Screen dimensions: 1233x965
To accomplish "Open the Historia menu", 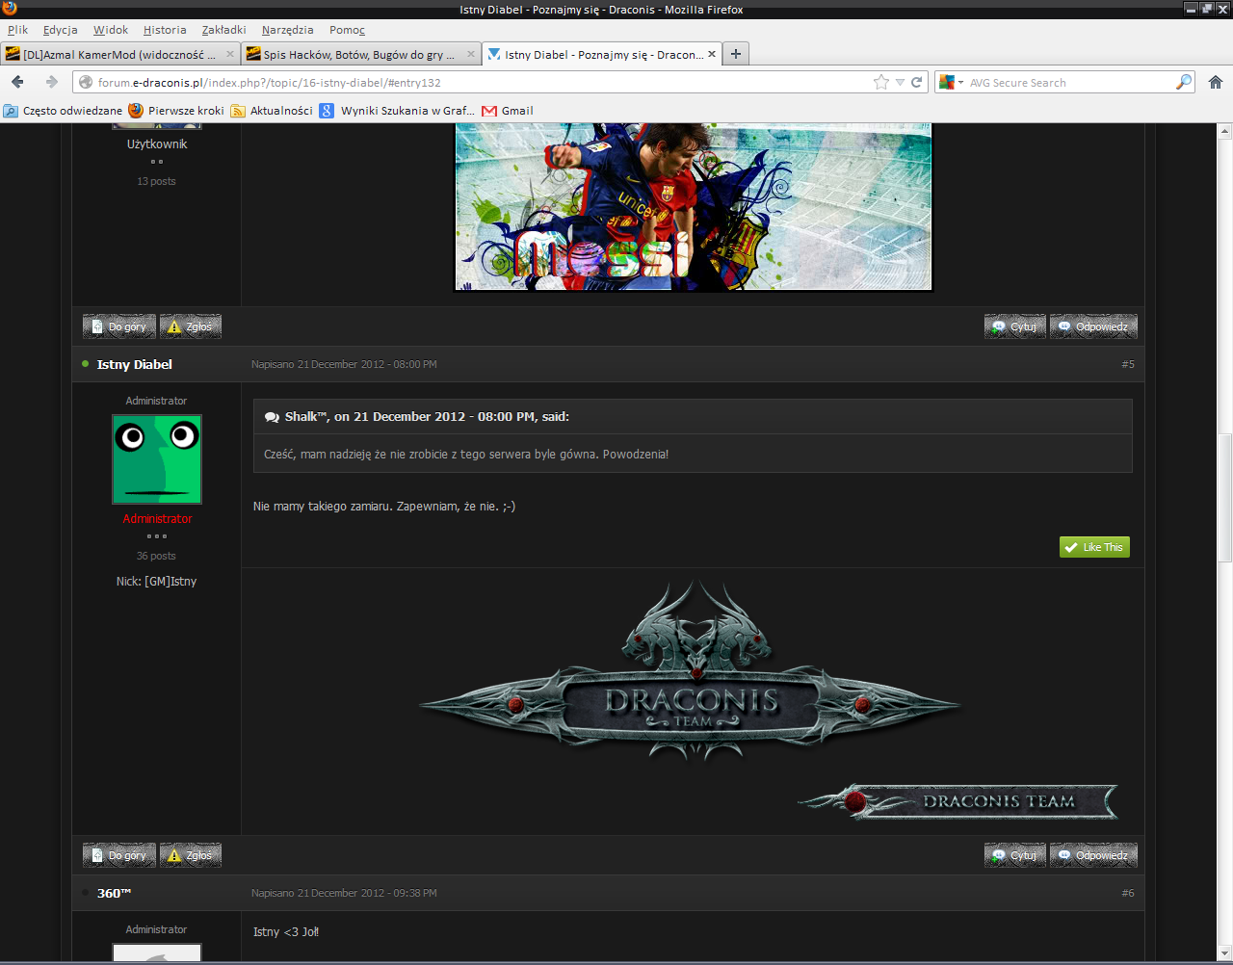I will click(165, 30).
